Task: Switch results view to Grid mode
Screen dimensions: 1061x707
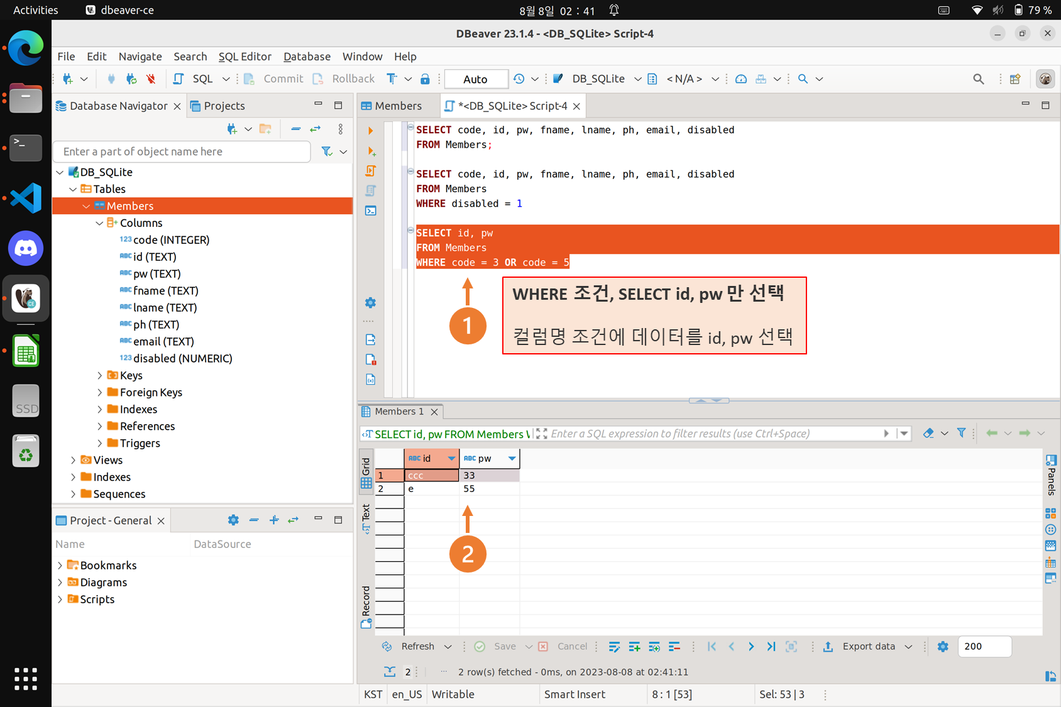Action: click(x=366, y=473)
